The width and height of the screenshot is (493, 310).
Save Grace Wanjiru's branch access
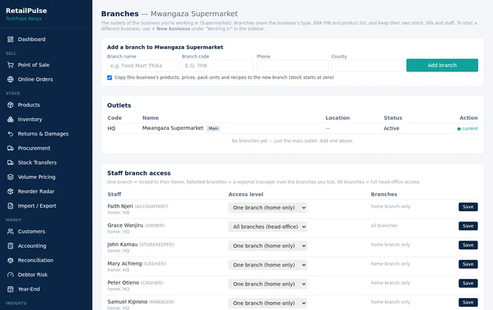(x=468, y=226)
